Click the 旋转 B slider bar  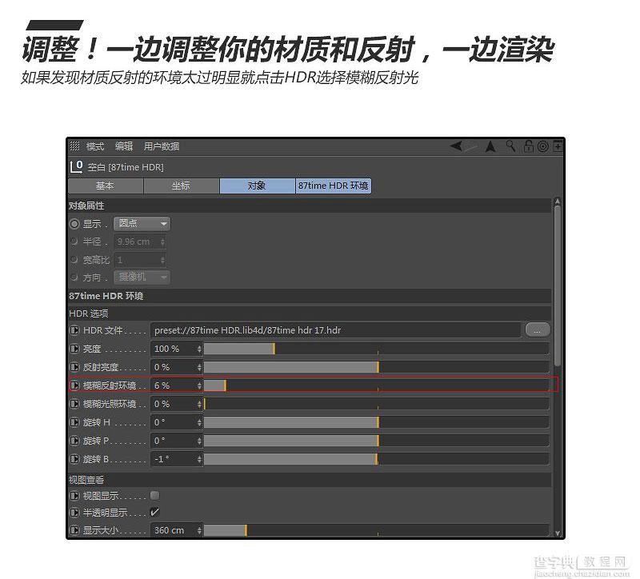[376, 458]
